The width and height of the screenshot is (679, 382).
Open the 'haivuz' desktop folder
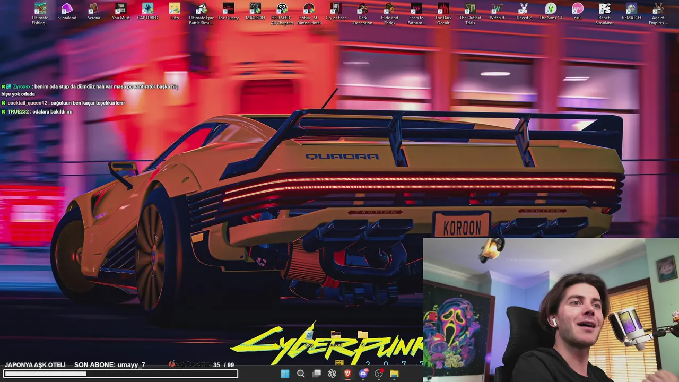click(x=336, y=337)
